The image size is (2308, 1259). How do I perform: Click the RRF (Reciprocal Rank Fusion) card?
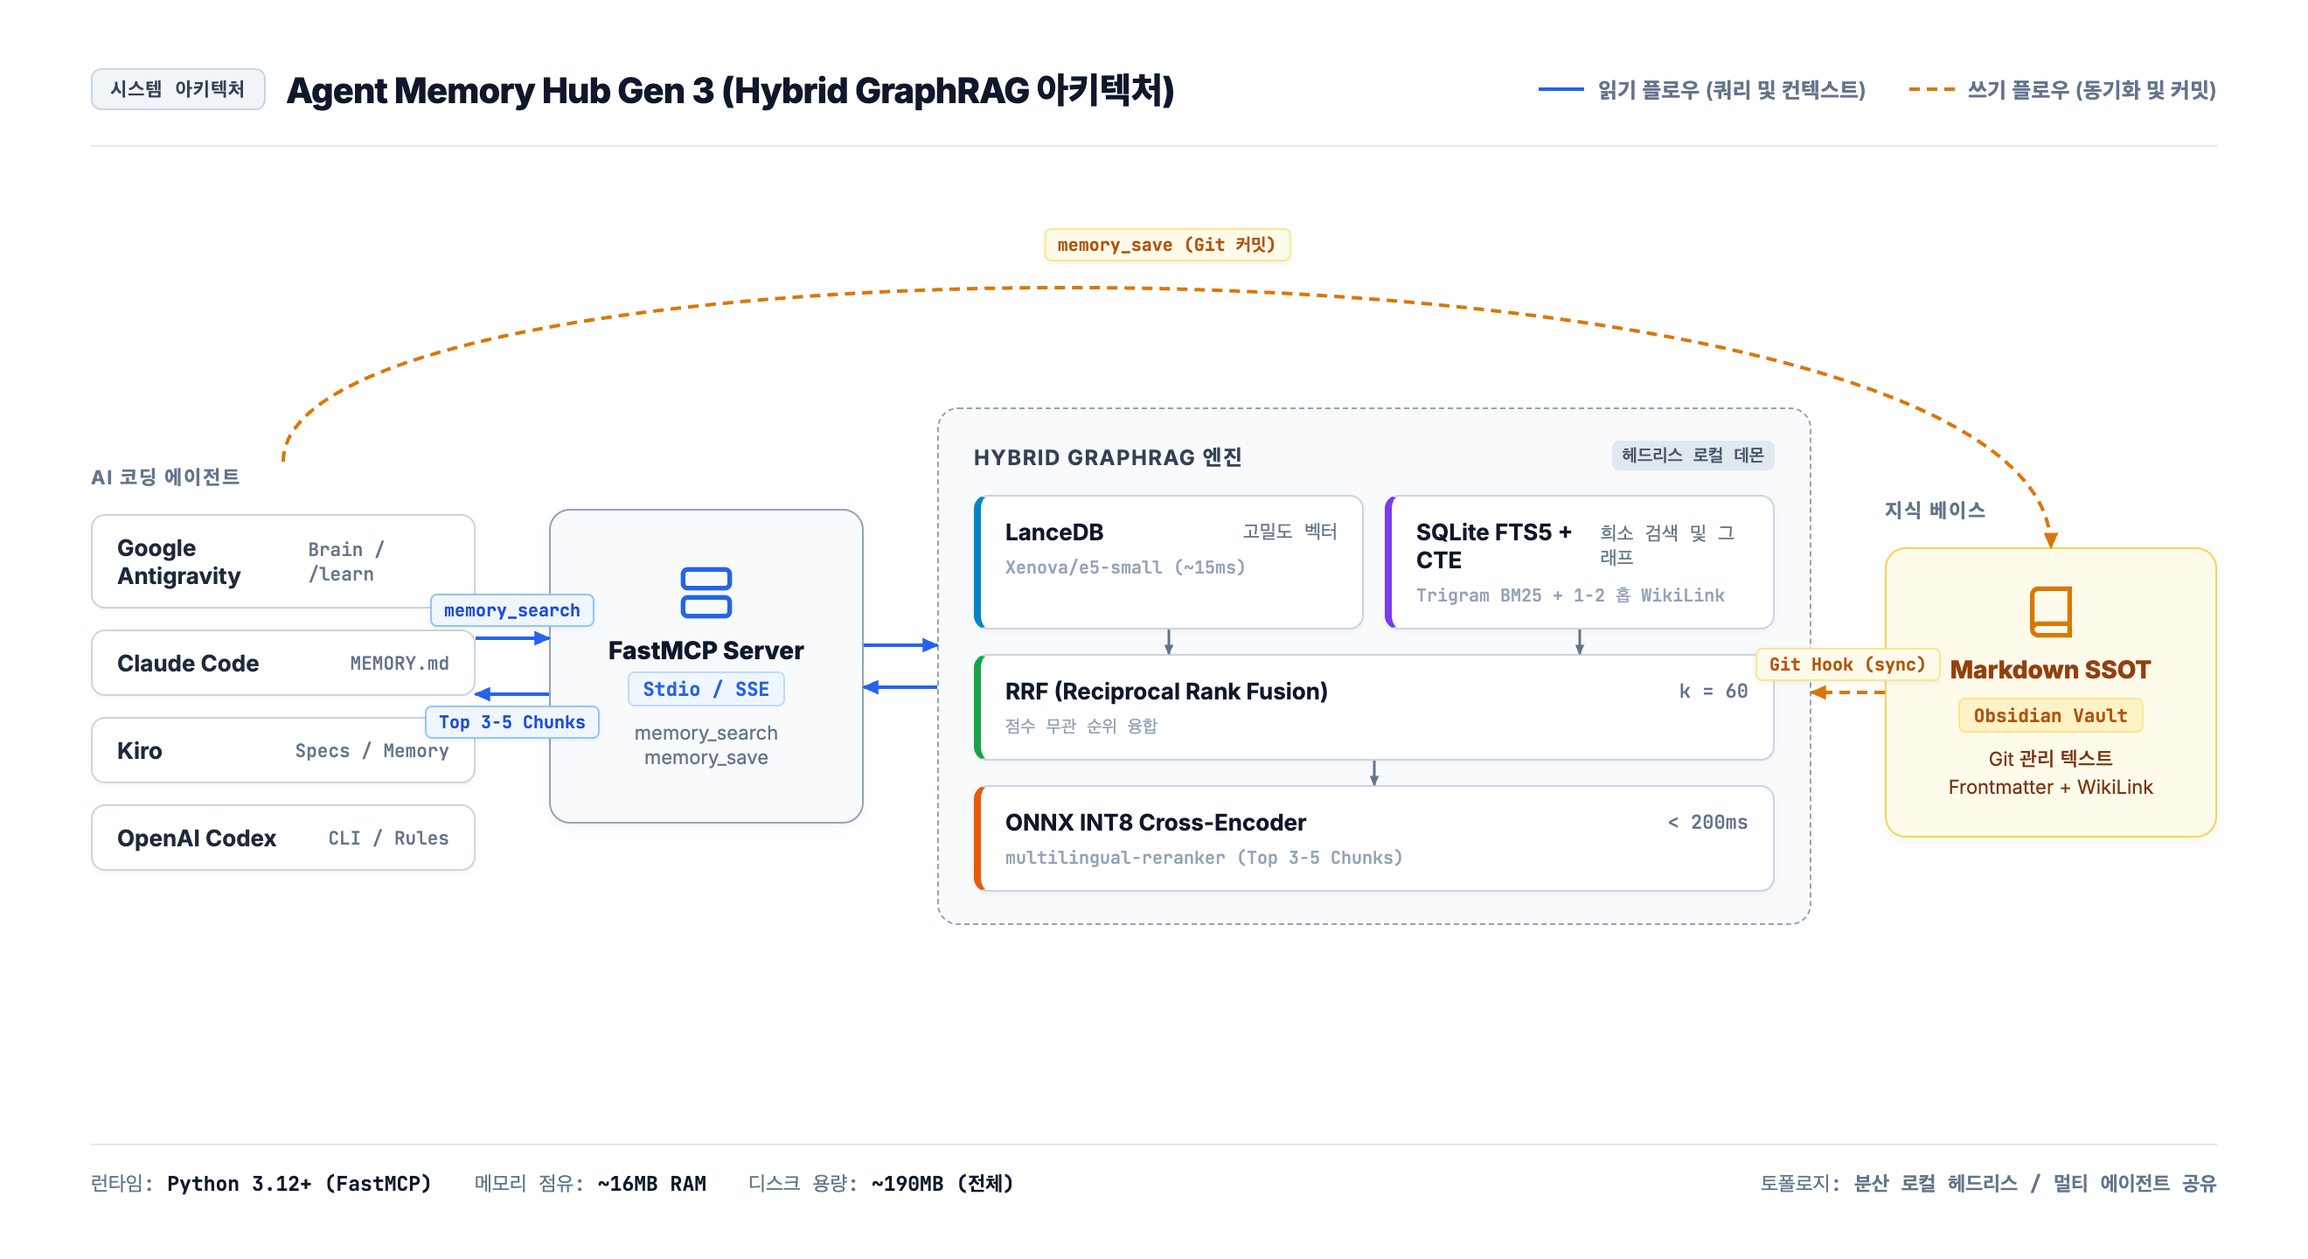(x=1373, y=707)
